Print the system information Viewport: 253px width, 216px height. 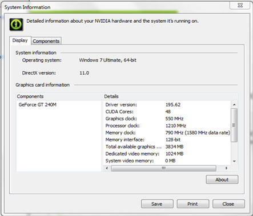pyautogui.click(x=192, y=204)
